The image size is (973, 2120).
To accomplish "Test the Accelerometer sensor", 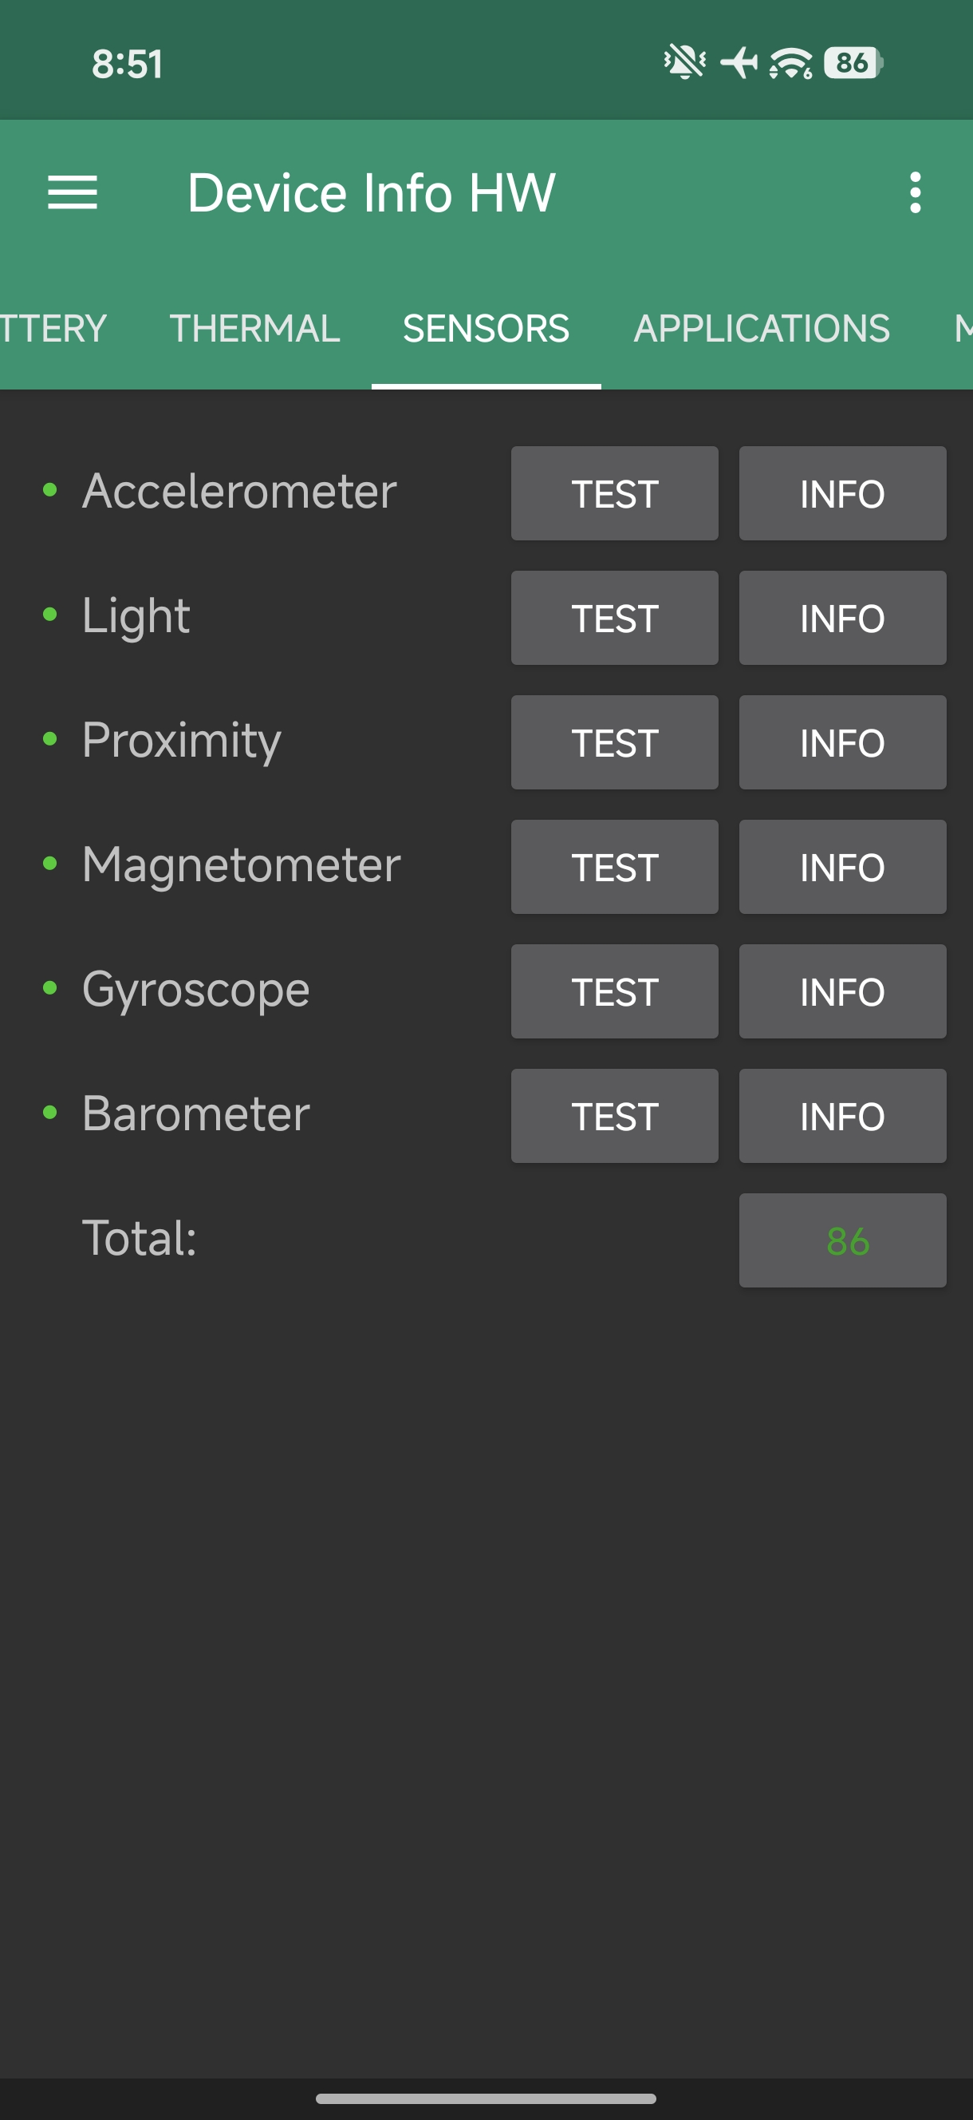I will tap(614, 494).
